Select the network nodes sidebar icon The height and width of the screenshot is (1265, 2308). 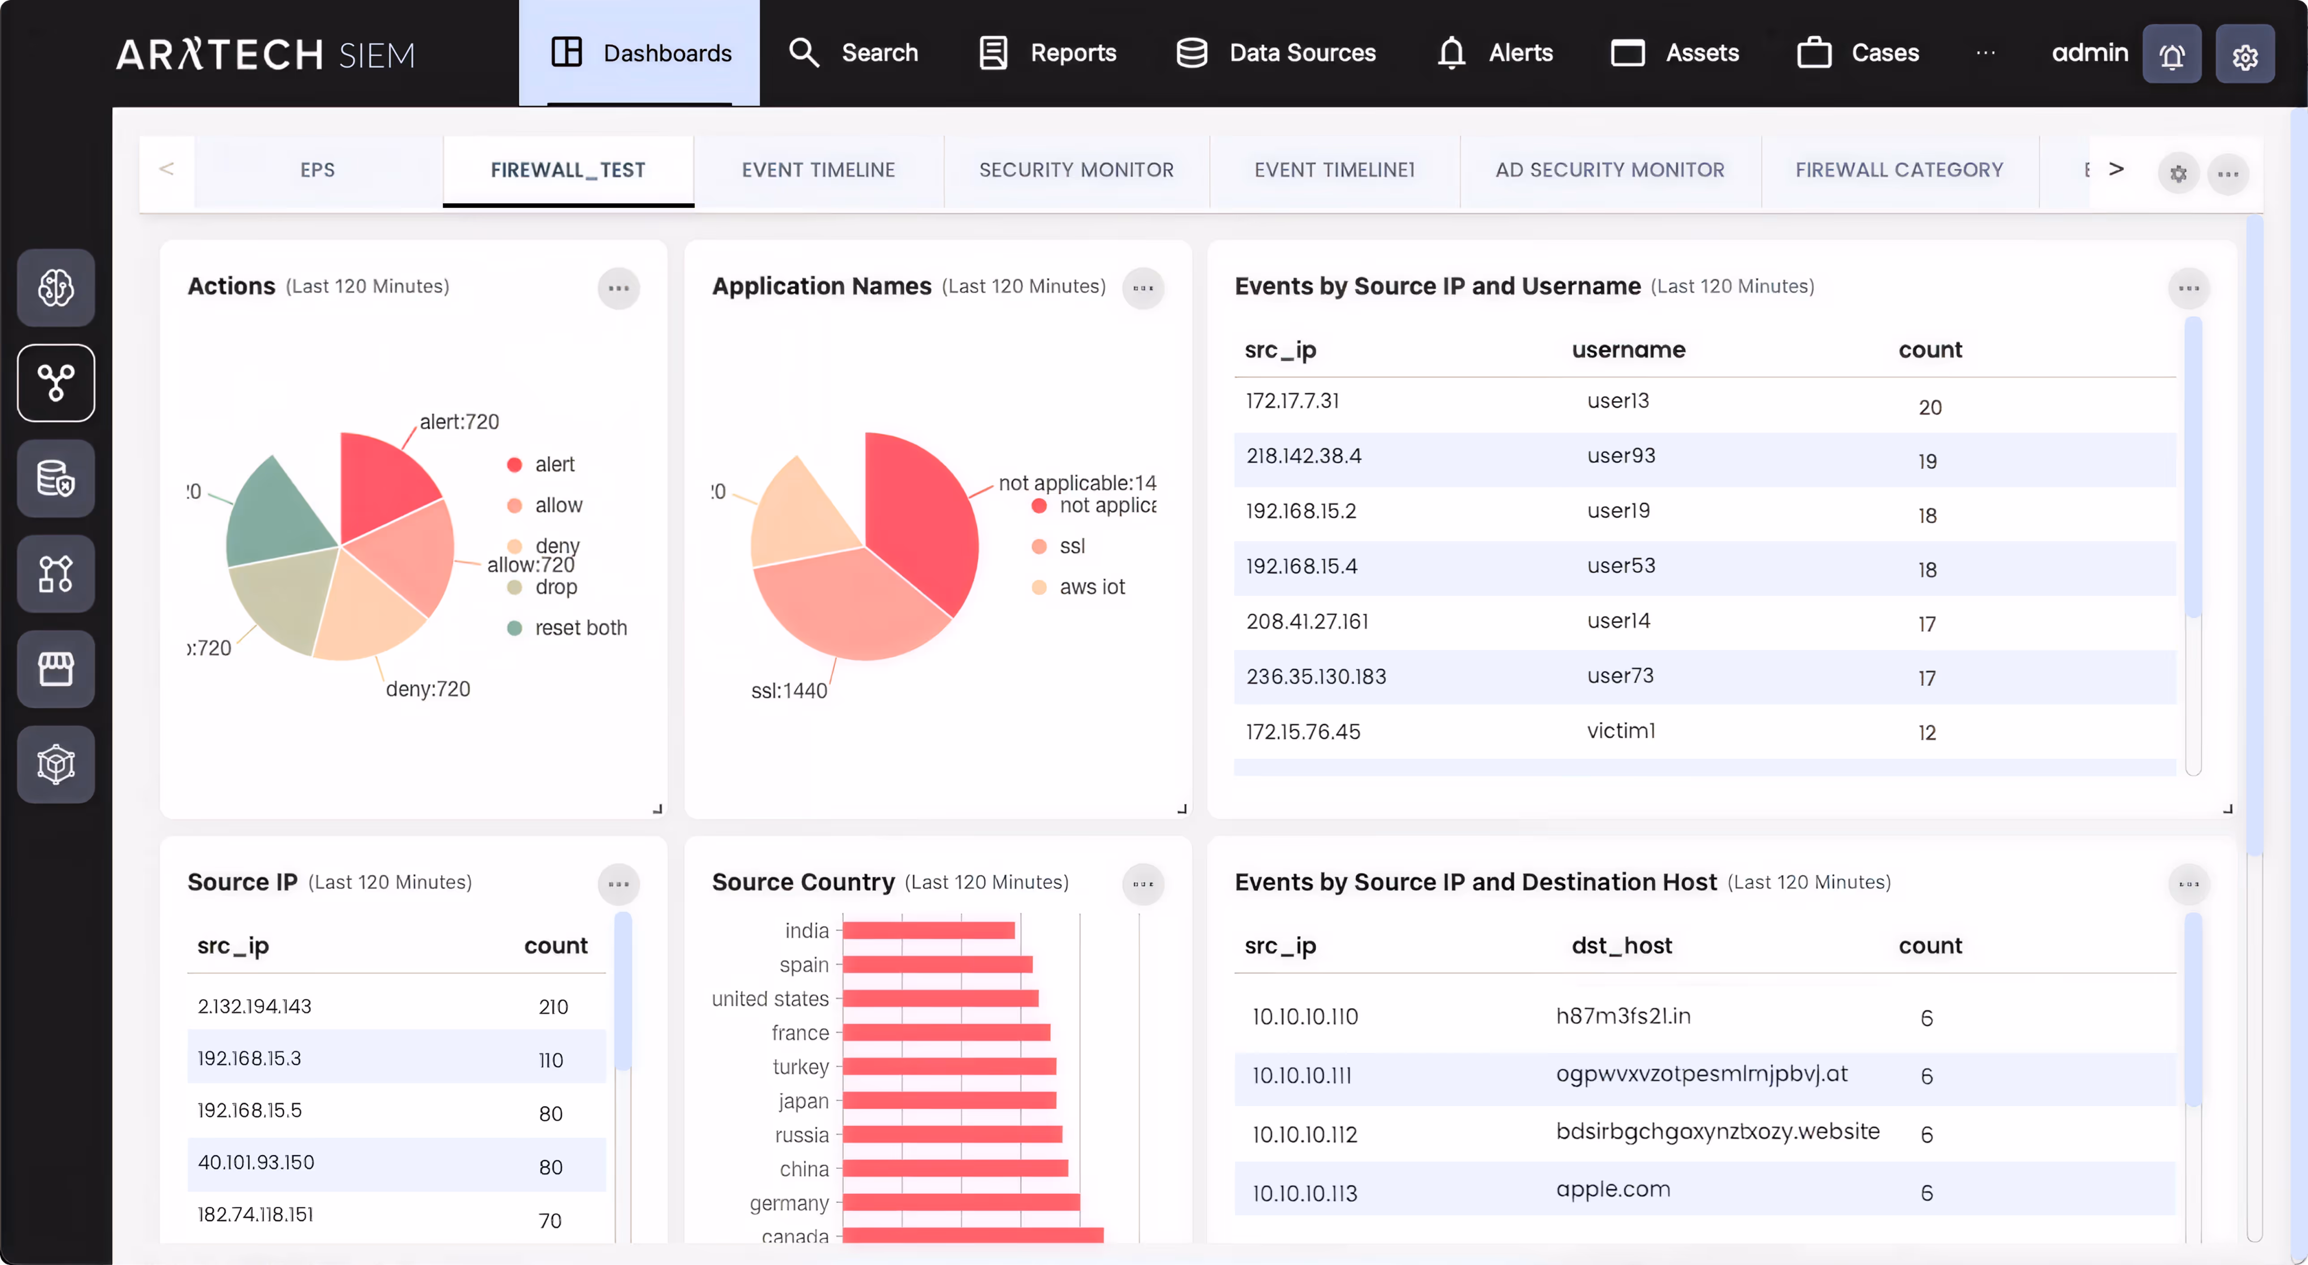click(56, 383)
